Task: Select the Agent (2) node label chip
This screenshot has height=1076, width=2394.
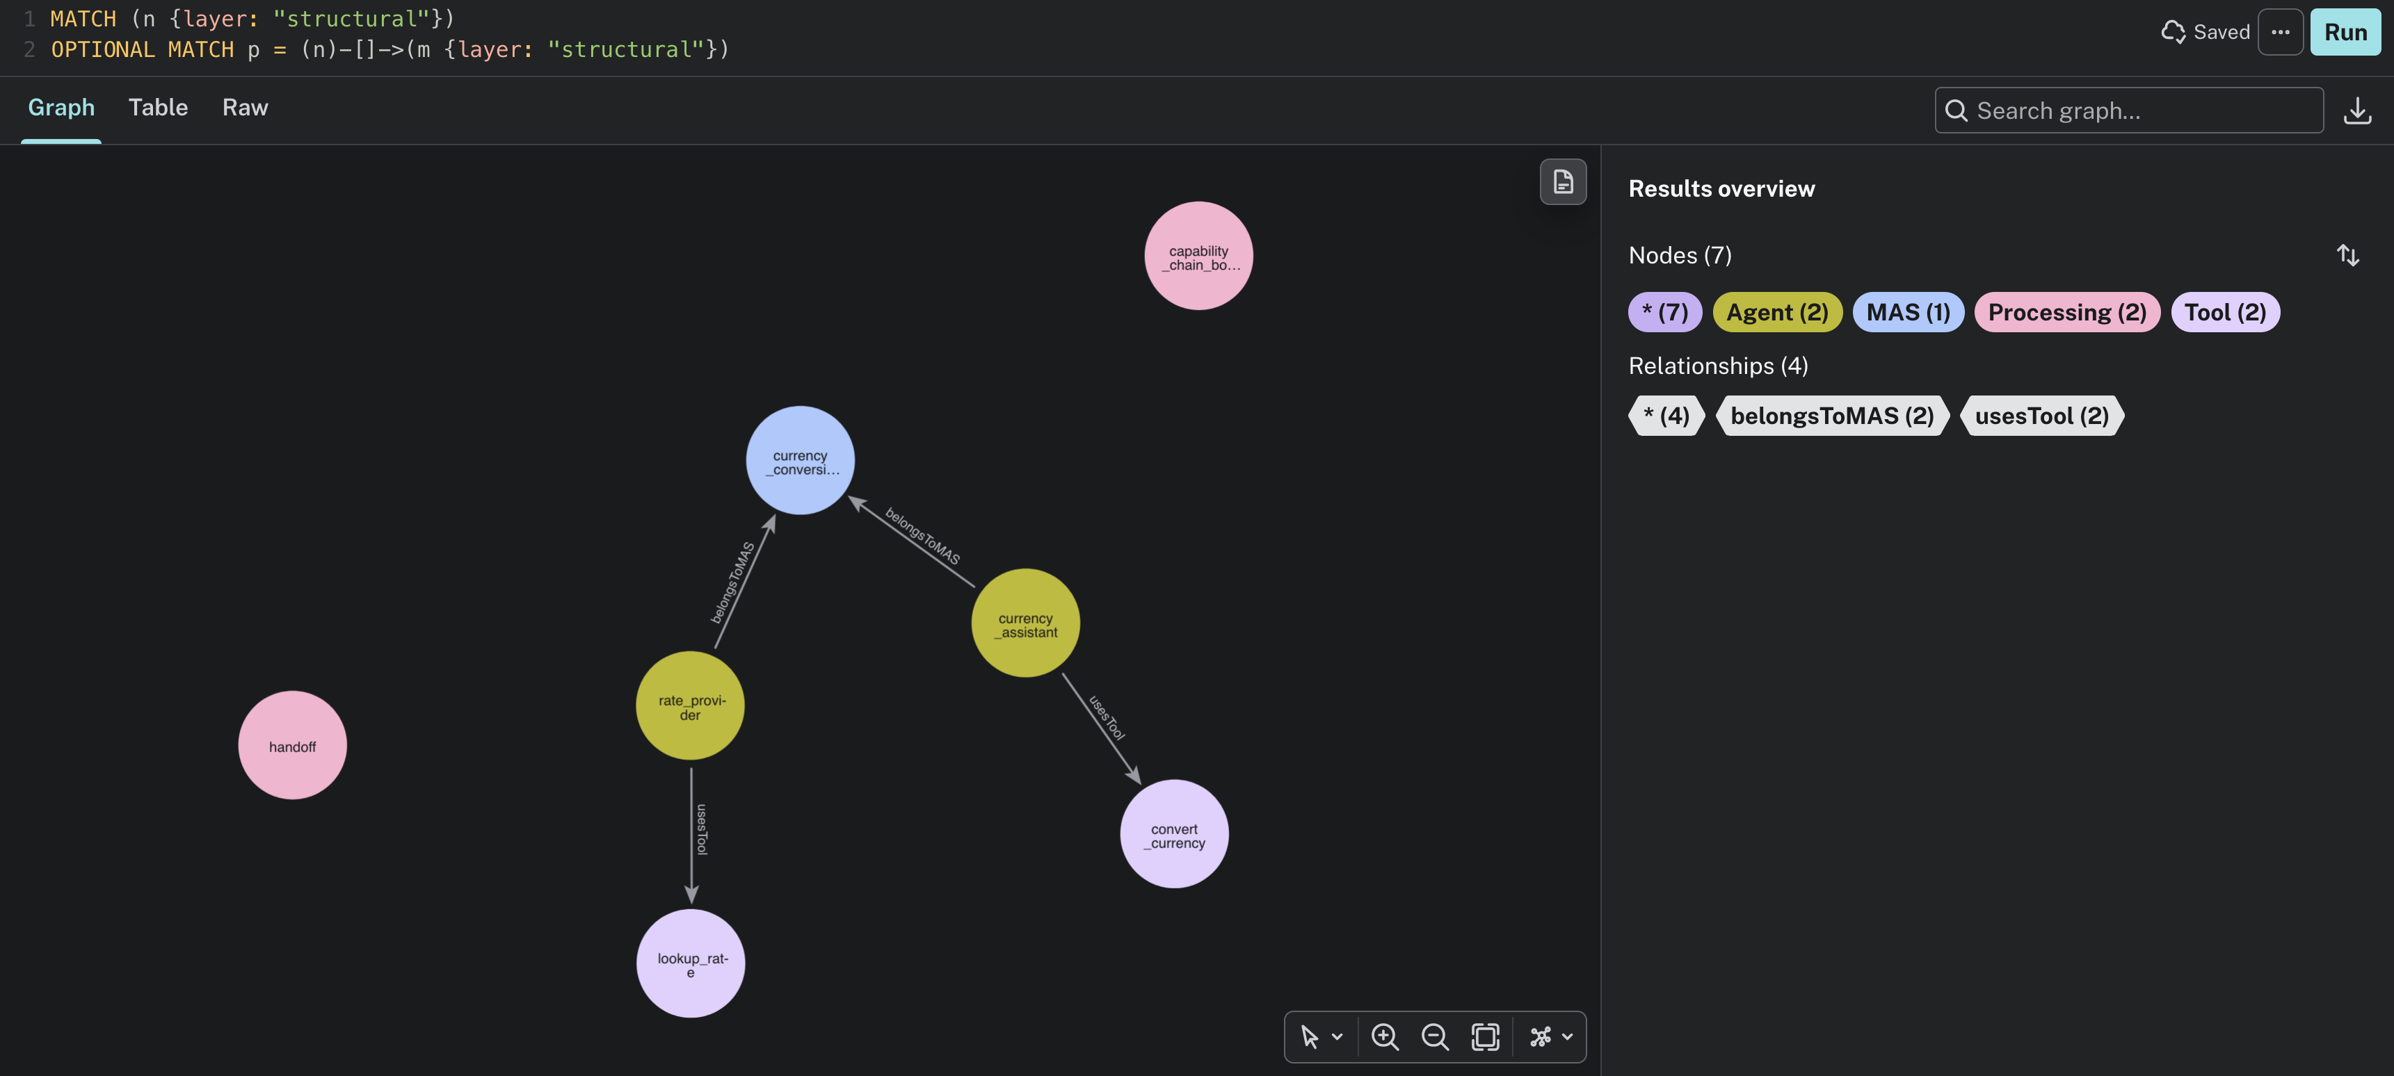Action: [x=1777, y=312]
